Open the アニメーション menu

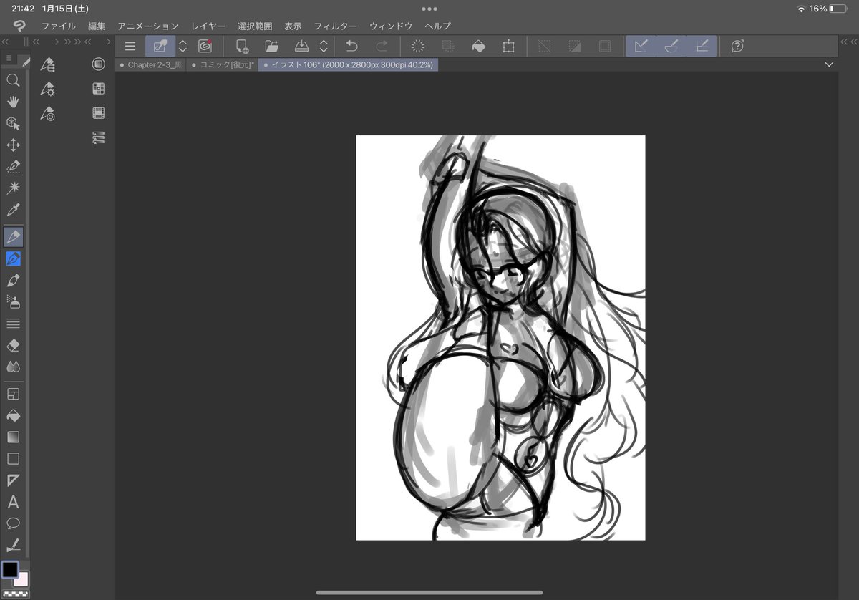click(x=148, y=26)
